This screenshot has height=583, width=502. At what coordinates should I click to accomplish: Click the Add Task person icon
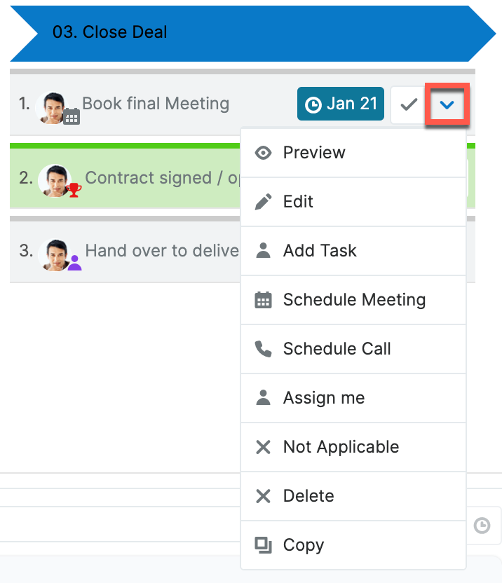click(263, 251)
